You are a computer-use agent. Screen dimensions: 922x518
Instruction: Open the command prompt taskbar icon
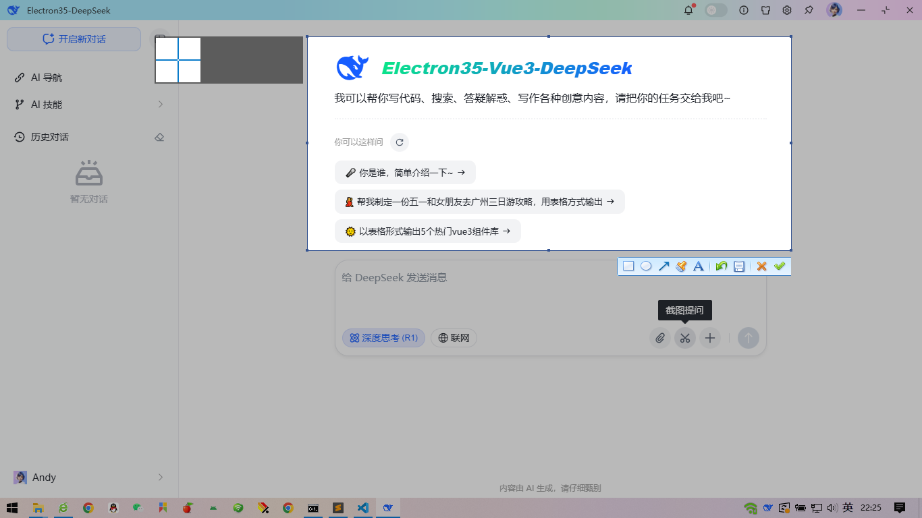point(313,508)
